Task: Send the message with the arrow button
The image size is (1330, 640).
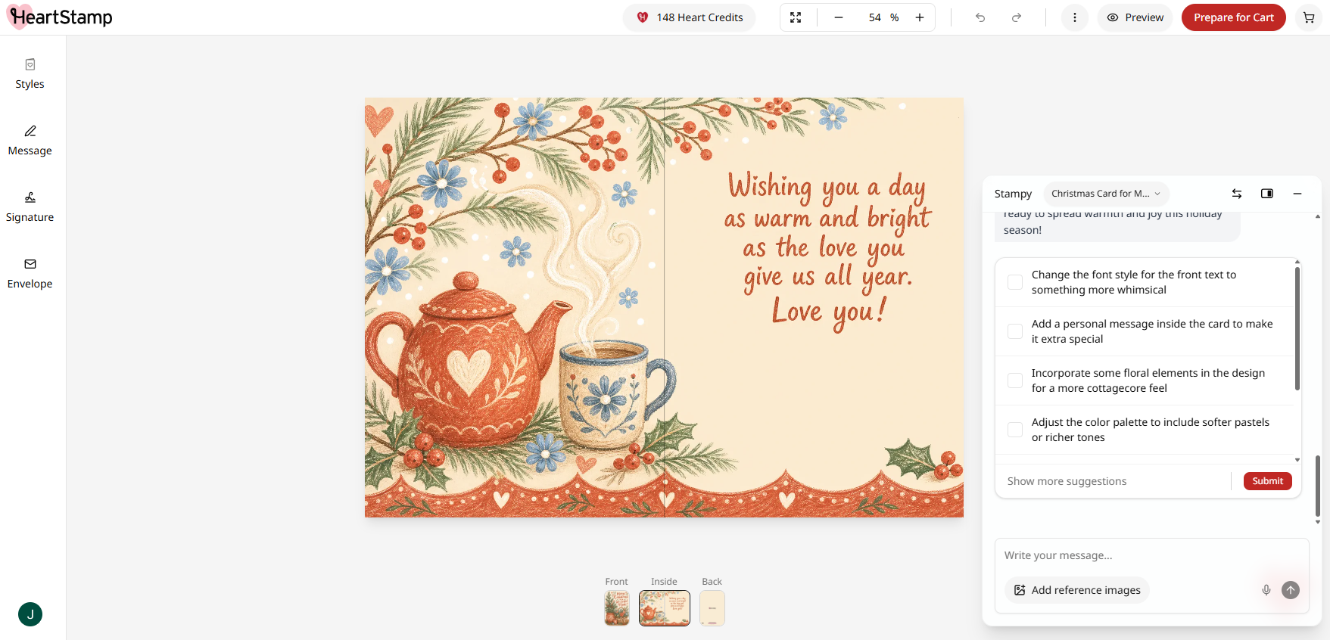Action: [1291, 590]
